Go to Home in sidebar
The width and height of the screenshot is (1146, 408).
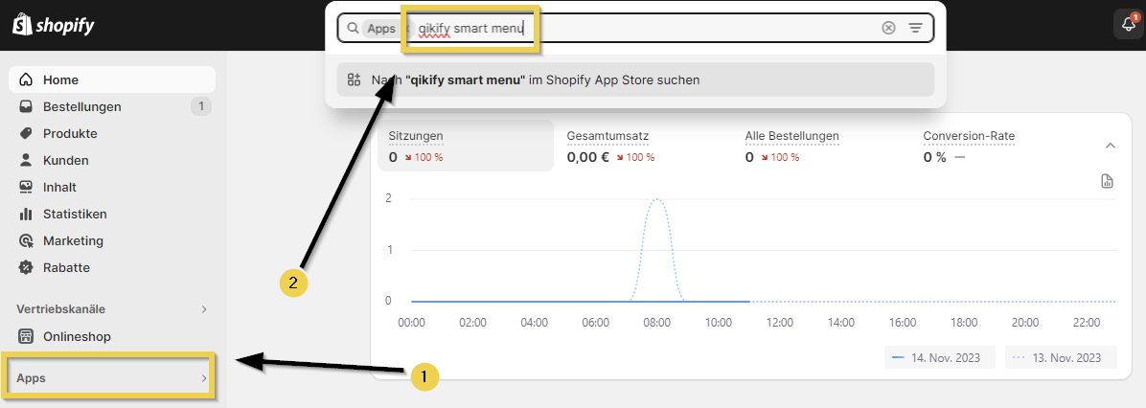[x=61, y=79]
